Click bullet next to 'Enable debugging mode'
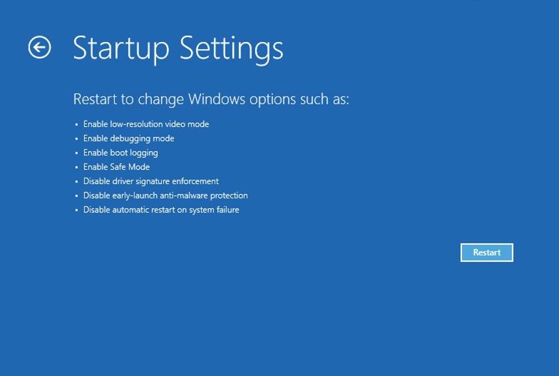The image size is (559, 376). 76,138
